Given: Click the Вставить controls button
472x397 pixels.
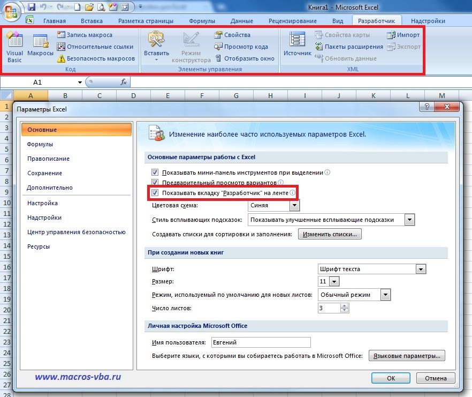Looking at the screenshot, I should pyautogui.click(x=156, y=47).
